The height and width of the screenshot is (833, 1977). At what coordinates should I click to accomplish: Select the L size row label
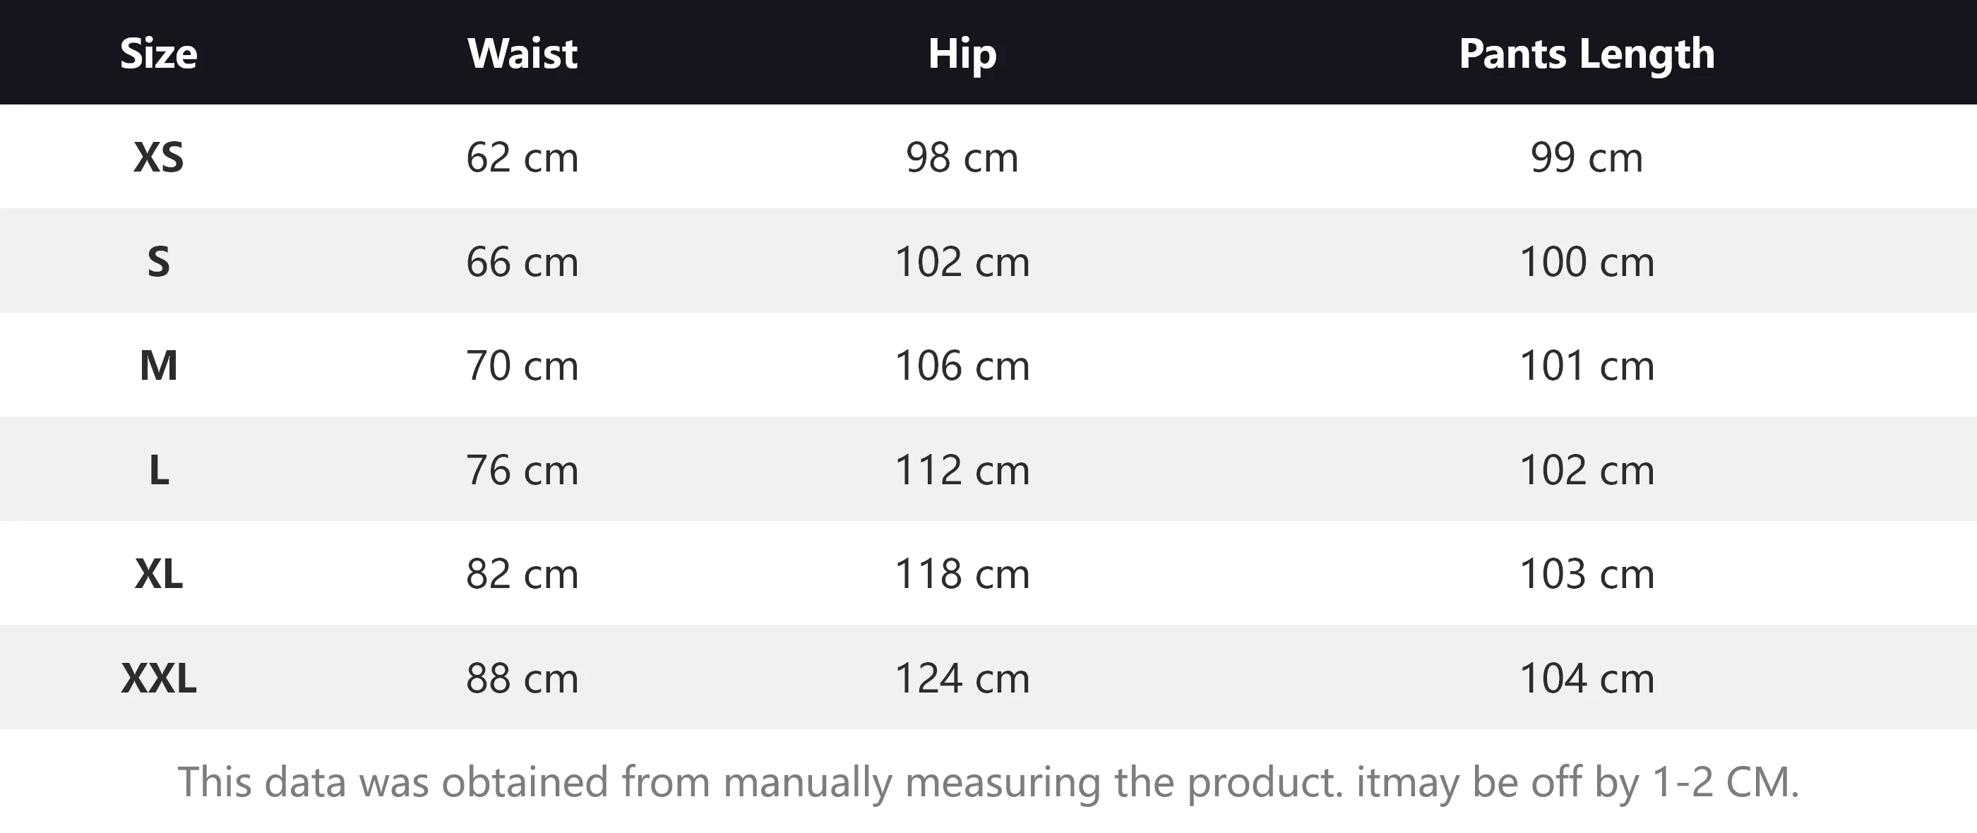click(158, 469)
